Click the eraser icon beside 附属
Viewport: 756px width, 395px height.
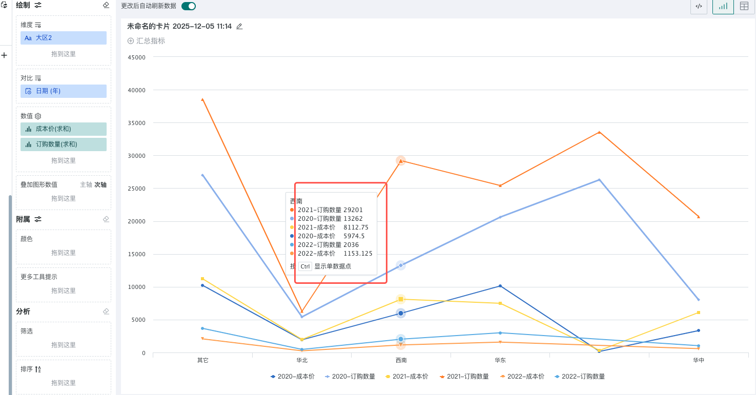(x=106, y=219)
